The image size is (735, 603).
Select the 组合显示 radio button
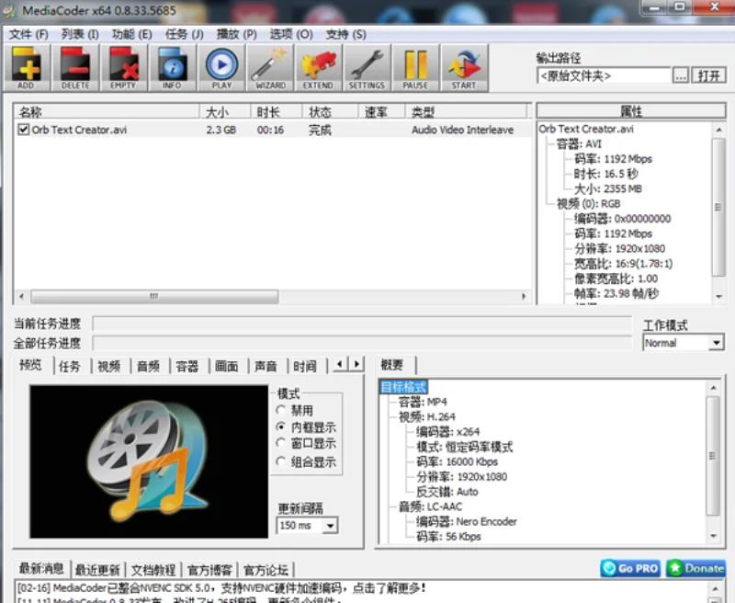click(281, 461)
